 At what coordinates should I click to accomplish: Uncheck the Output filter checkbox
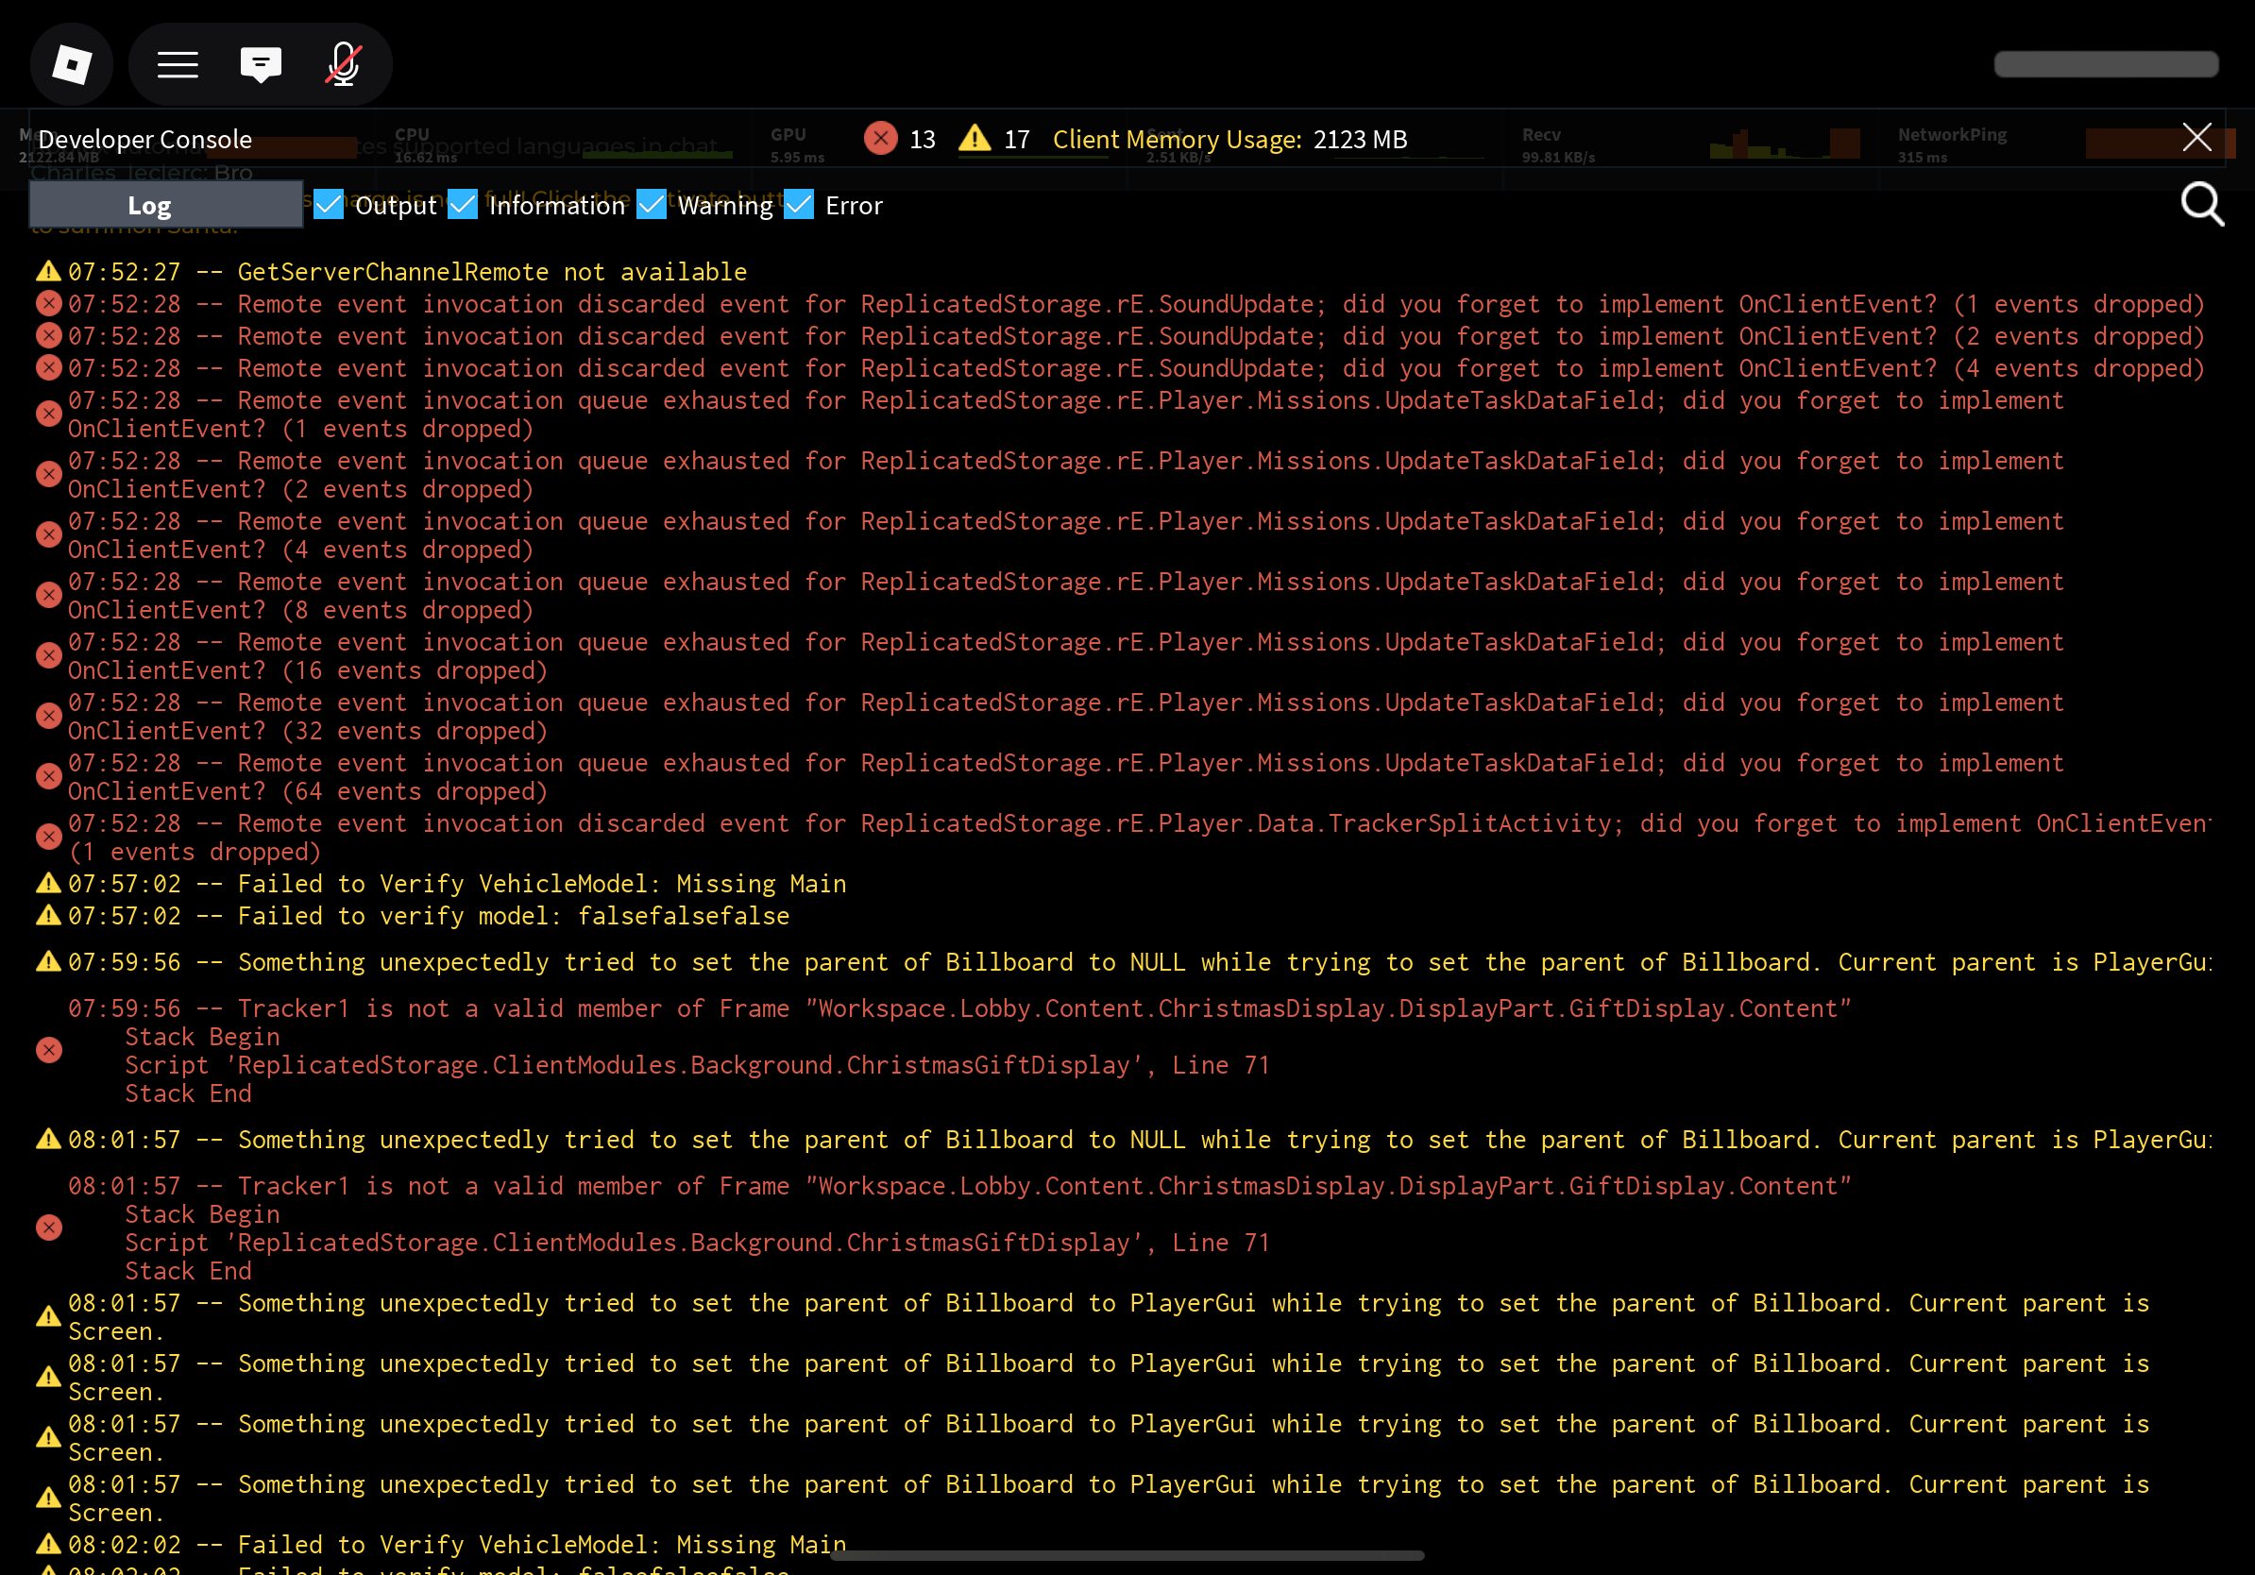click(329, 205)
